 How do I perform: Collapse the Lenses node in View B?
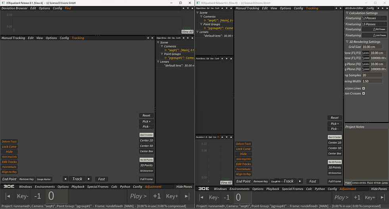click(x=198, y=32)
